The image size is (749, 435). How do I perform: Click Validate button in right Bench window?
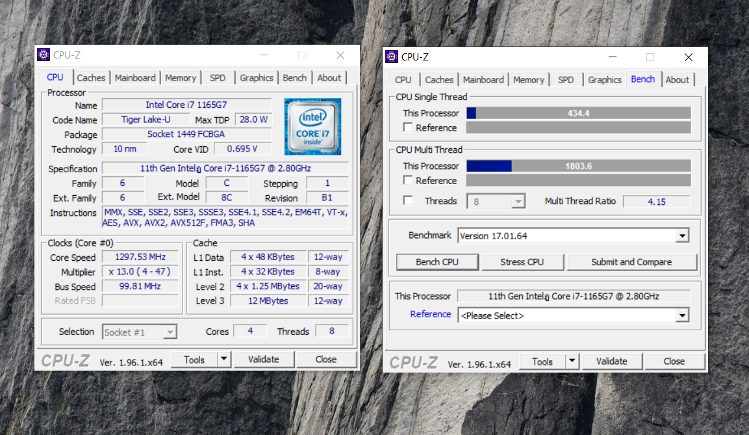coord(611,362)
